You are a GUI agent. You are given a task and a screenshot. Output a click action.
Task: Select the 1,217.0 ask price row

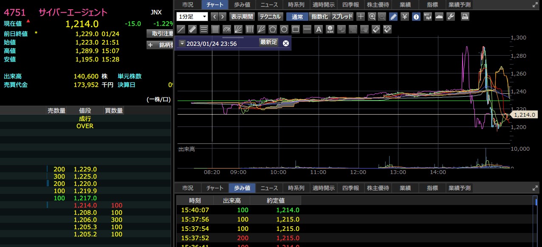(85, 198)
